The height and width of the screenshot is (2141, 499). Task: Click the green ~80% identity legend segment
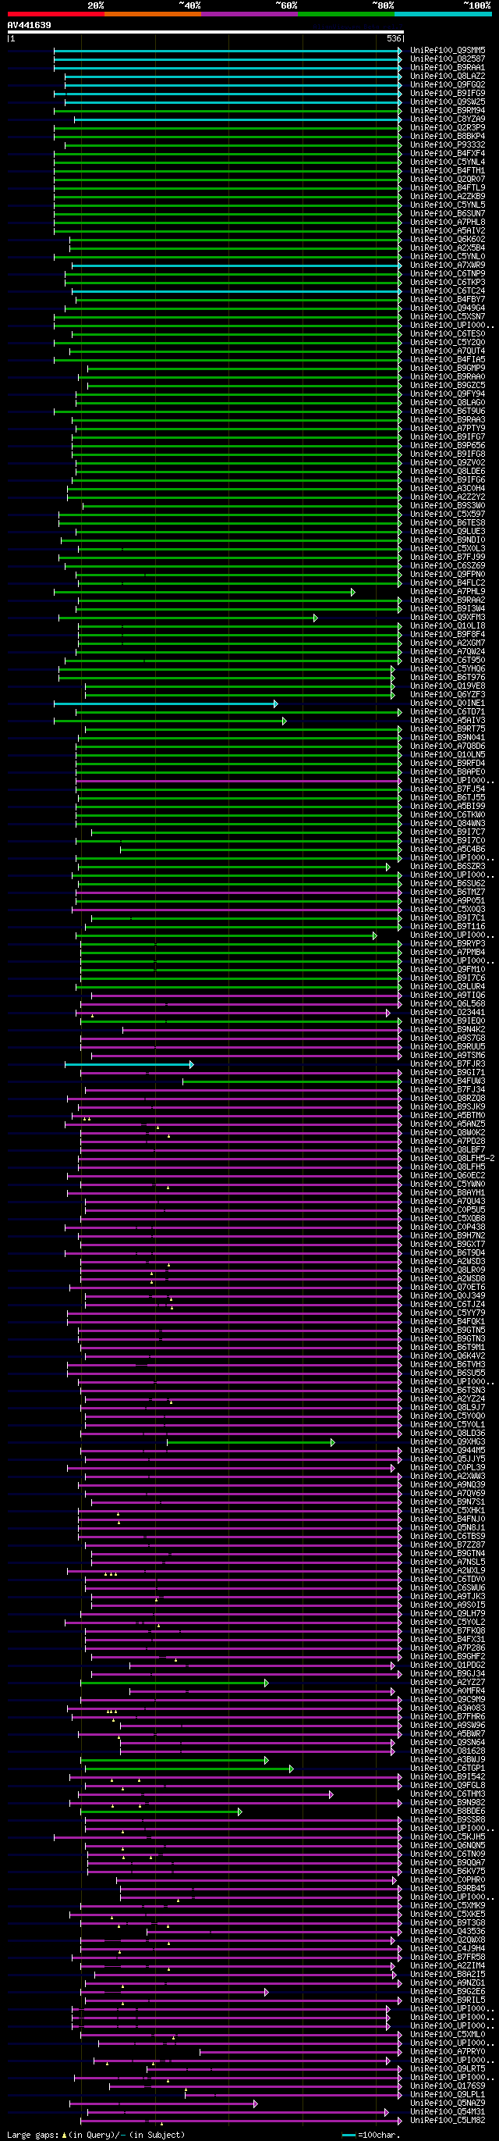click(346, 14)
